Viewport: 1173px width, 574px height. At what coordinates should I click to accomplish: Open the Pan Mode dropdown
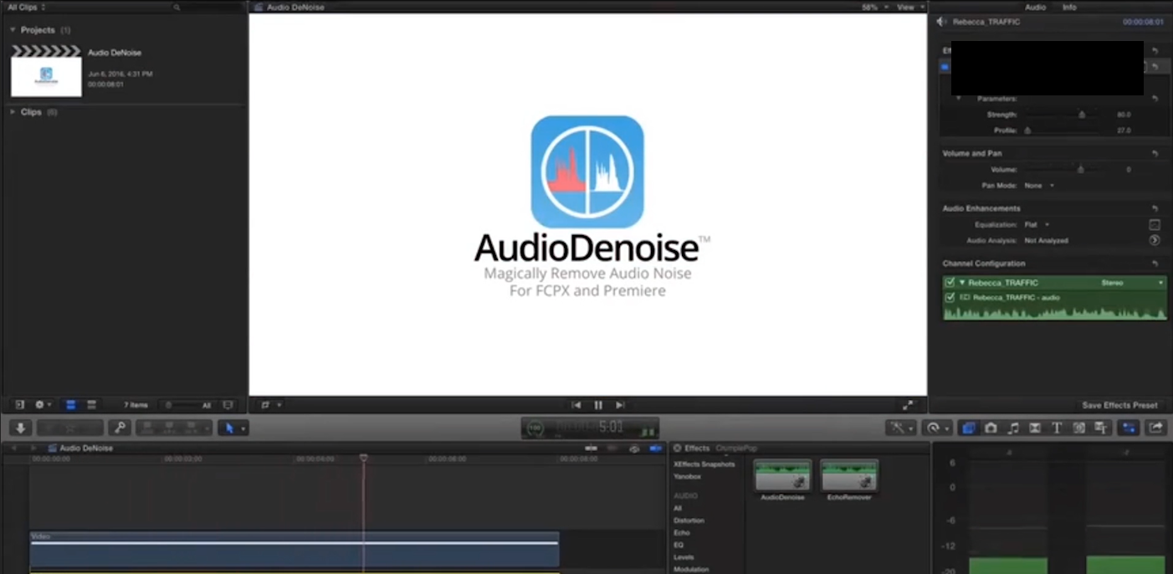[1040, 186]
